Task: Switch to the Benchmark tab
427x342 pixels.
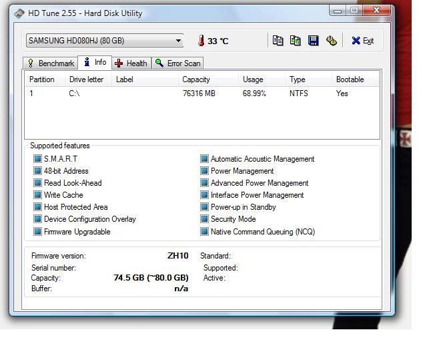Action: pos(51,63)
